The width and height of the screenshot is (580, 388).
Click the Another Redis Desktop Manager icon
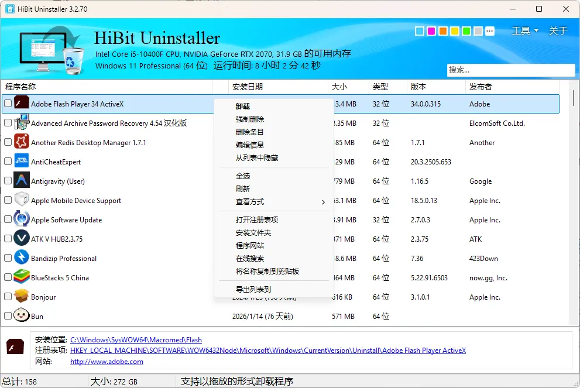[x=22, y=141]
